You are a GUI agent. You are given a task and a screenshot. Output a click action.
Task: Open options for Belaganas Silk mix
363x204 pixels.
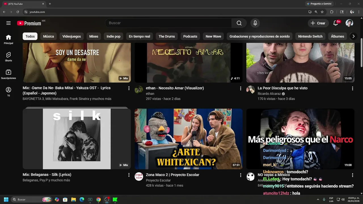[129, 175]
